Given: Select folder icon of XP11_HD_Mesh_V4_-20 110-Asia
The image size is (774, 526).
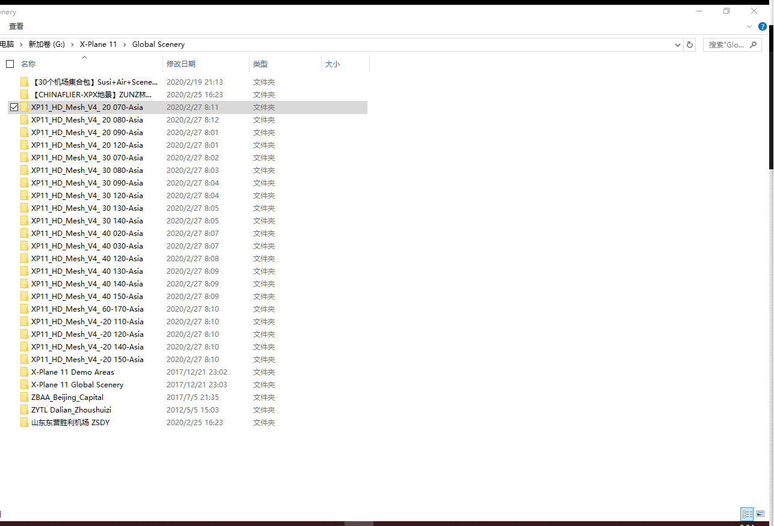Looking at the screenshot, I should 24,321.
